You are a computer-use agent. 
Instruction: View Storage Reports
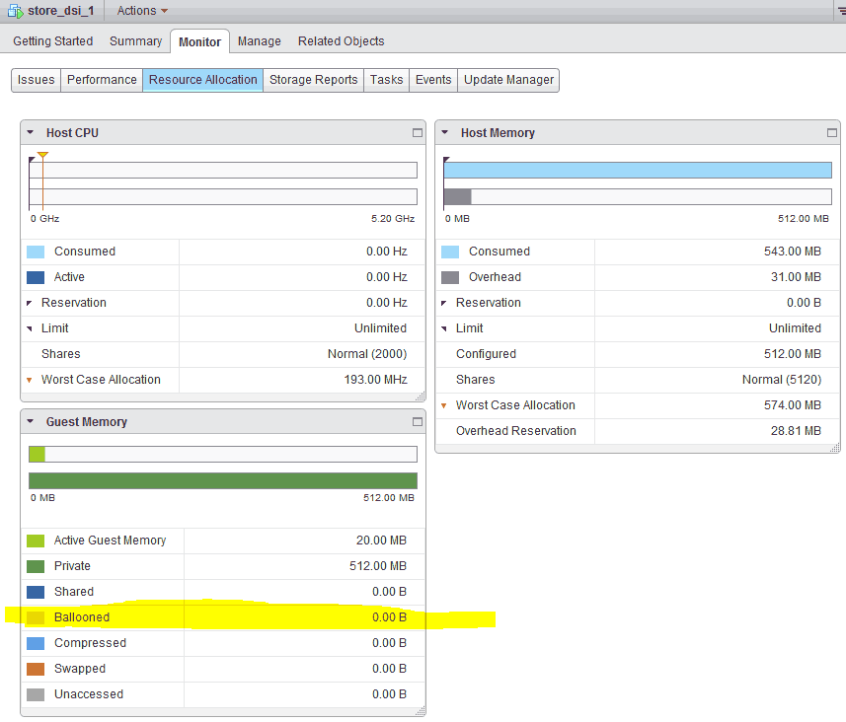click(x=314, y=80)
